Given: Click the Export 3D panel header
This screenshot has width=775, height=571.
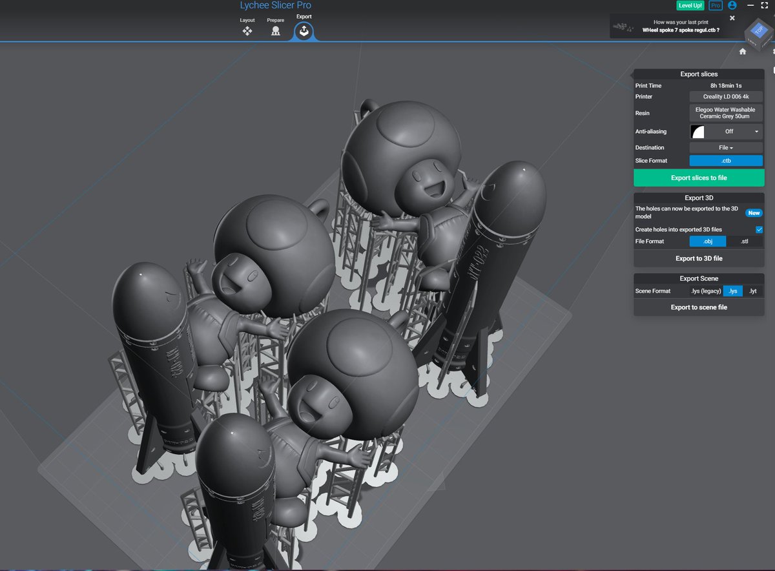Looking at the screenshot, I should (699, 198).
